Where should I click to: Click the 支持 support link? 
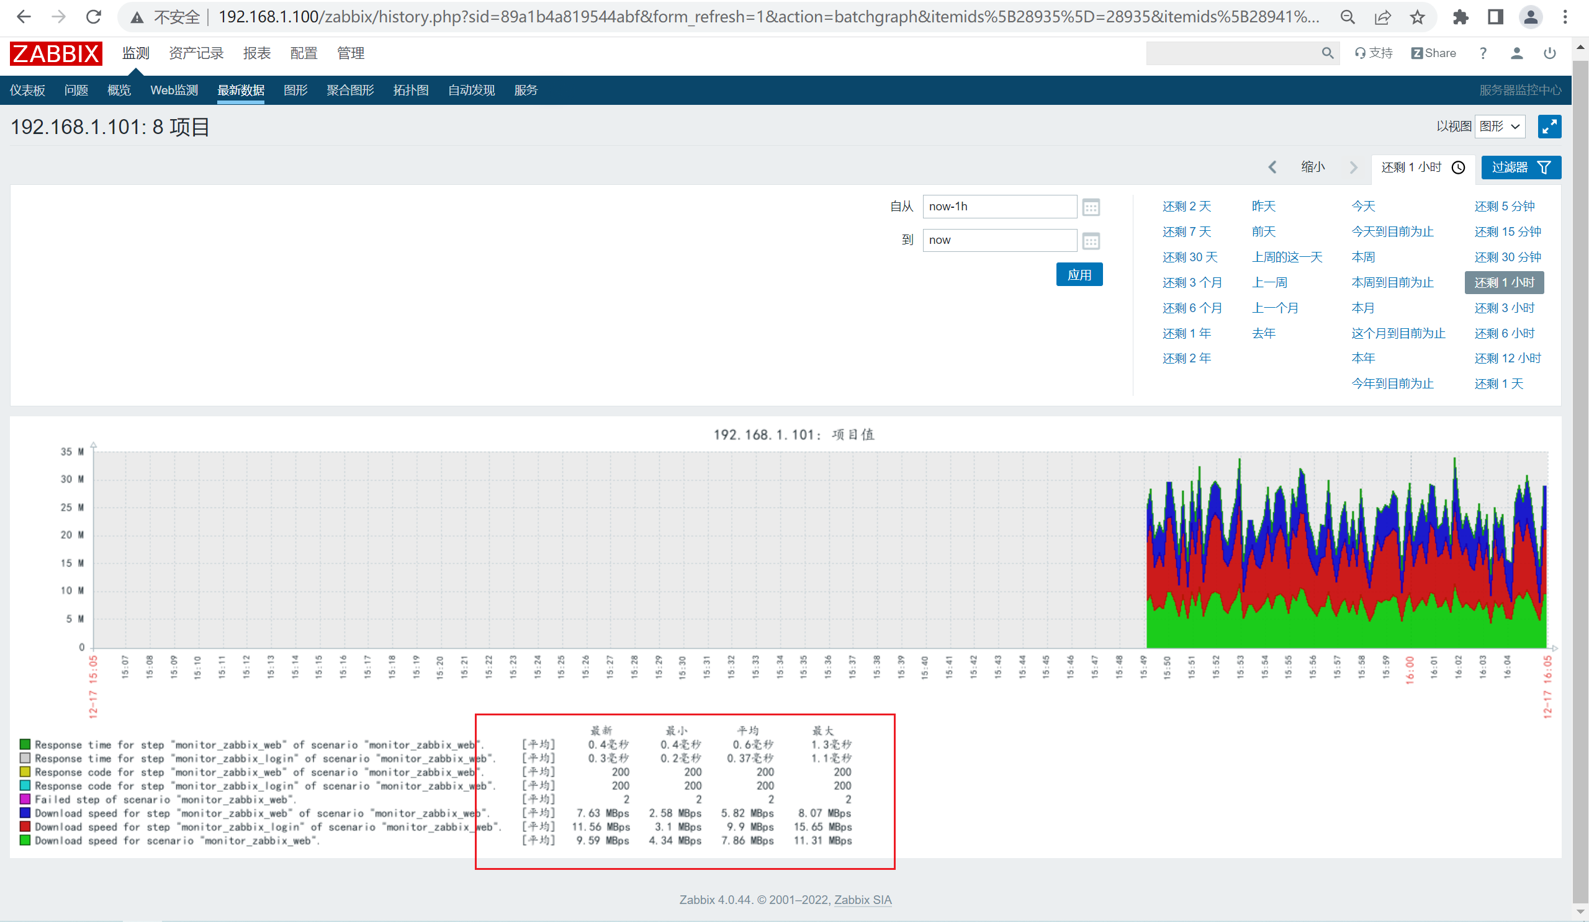tap(1374, 53)
